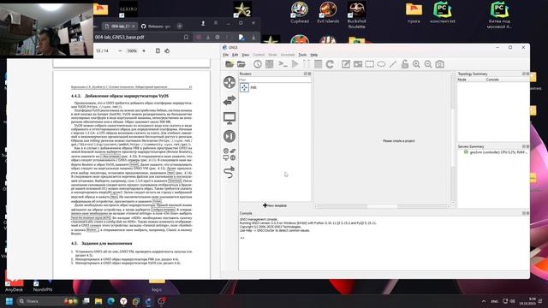The height and width of the screenshot is (308, 548).
Task: Switch language via the ENG tray indicator
Action: [495, 301]
